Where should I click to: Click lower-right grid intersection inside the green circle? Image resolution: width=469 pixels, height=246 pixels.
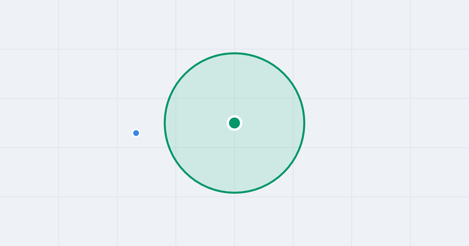pos(293,148)
